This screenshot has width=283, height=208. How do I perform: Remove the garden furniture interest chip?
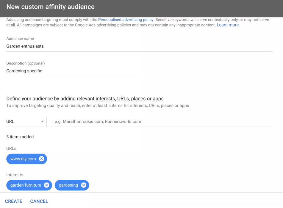46,185
